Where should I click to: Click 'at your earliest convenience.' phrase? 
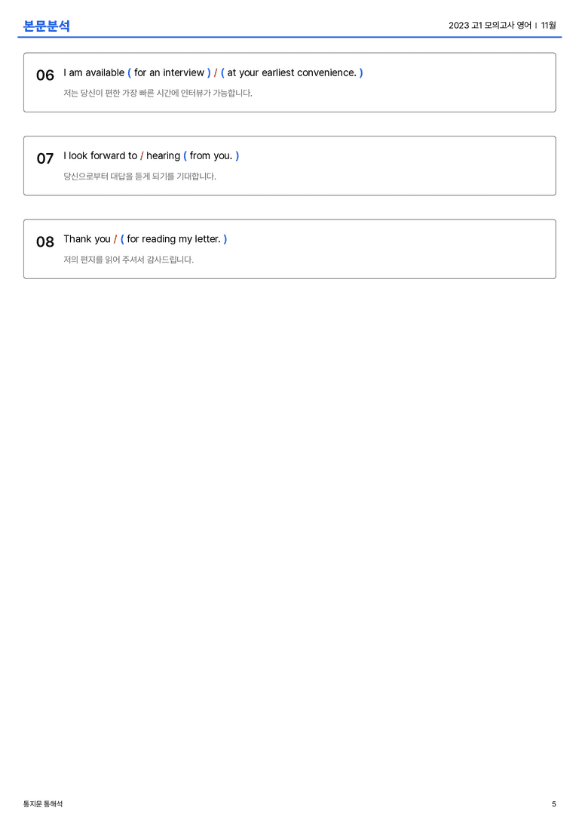[292, 72]
